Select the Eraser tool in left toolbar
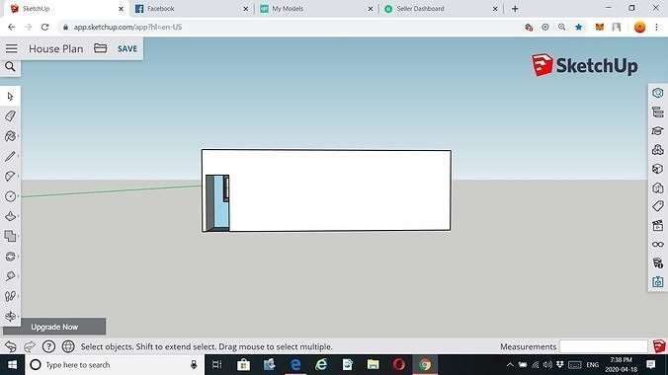 (x=10, y=115)
